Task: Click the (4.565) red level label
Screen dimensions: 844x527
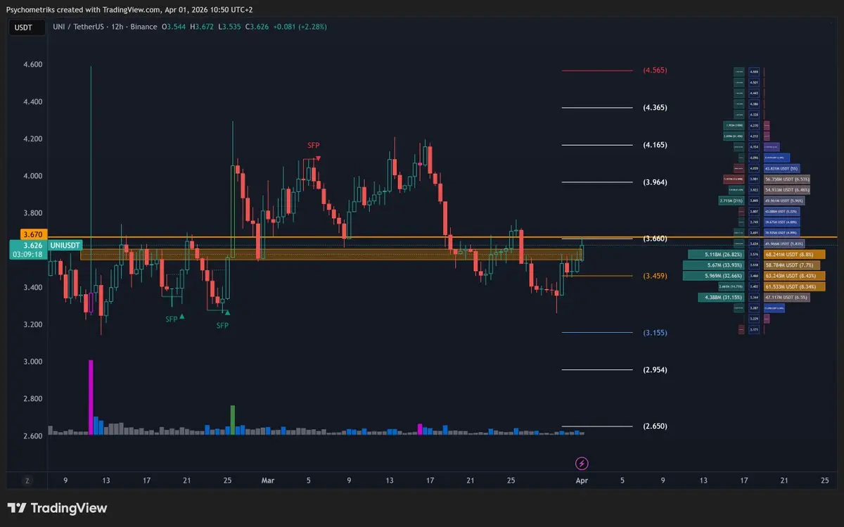Action: coord(655,70)
